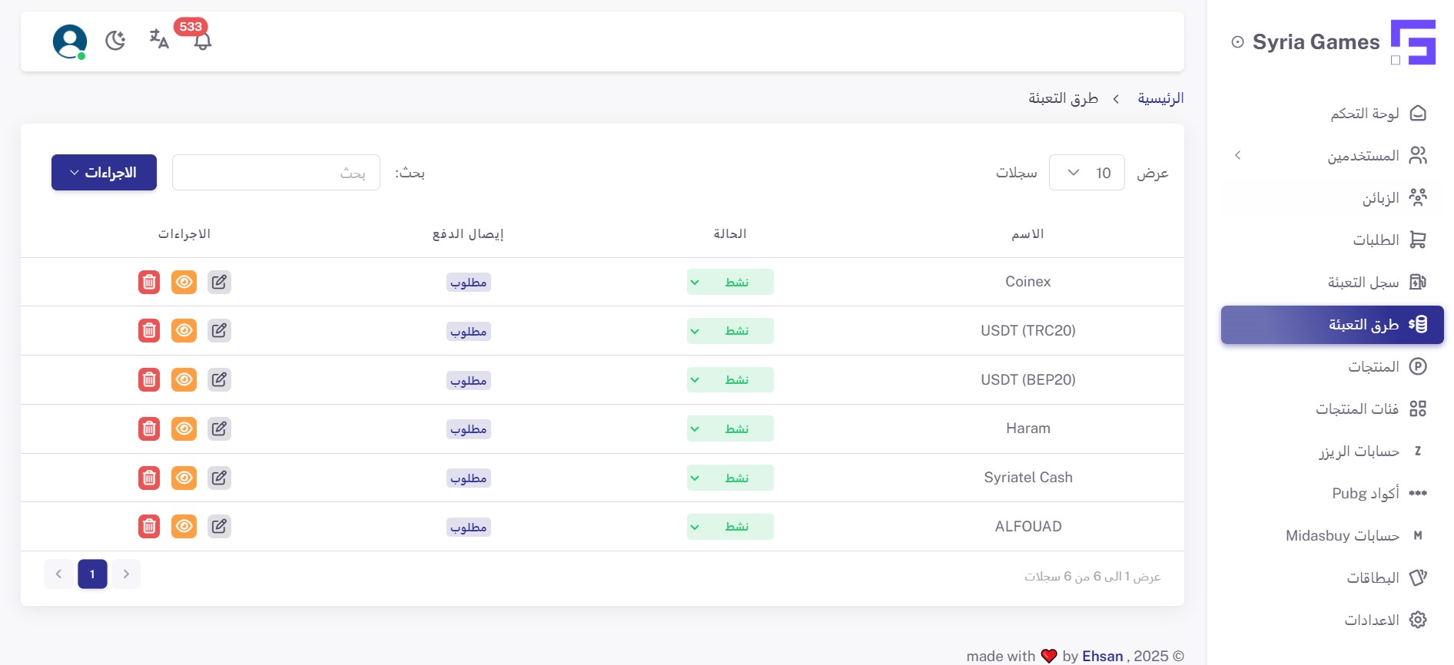View the Coinex payment method details
The image size is (1454, 665).
coord(184,282)
